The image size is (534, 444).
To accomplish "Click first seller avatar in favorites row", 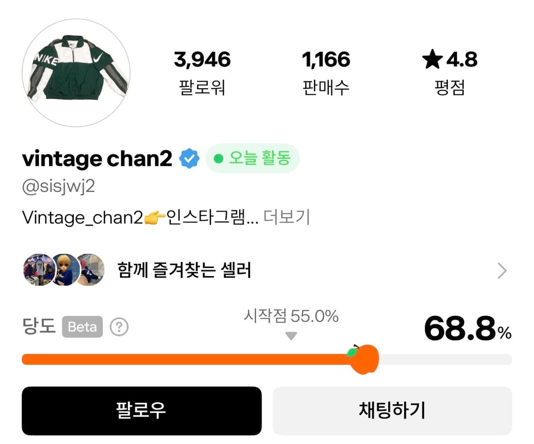I will click(38, 269).
